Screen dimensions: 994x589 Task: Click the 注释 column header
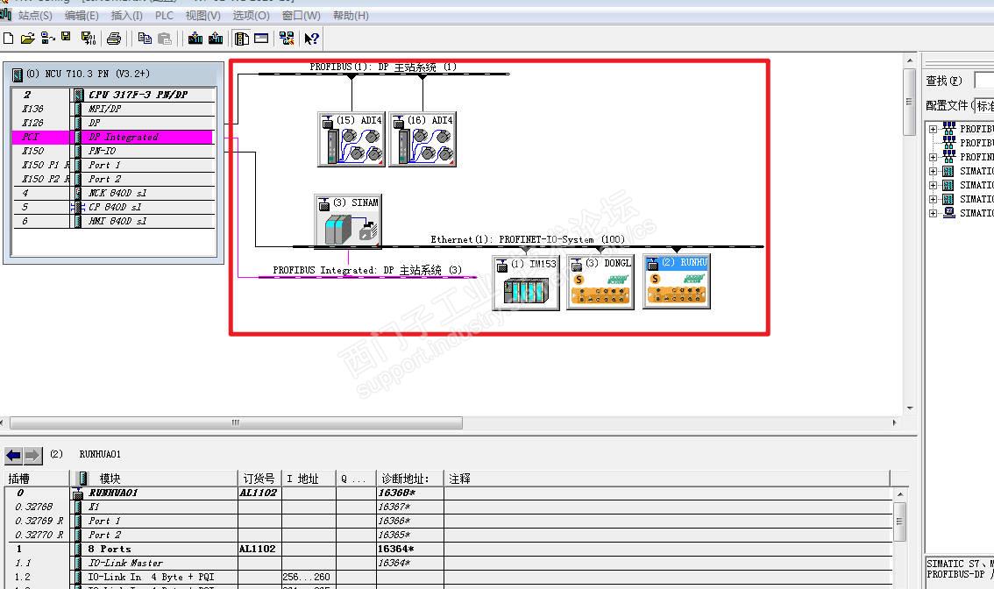pos(667,479)
